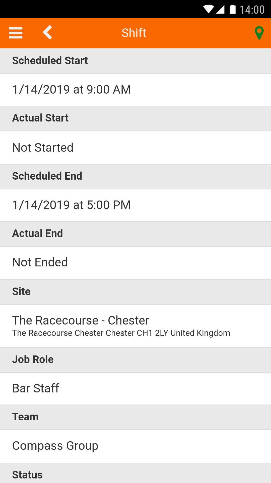
Task: Tap the Wi-Fi status icon
Action: point(208,10)
